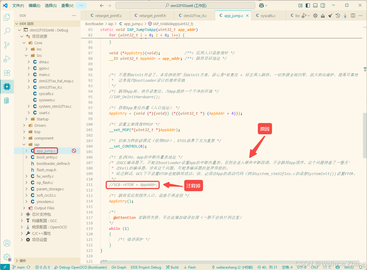
Task: Open the Explorer view in activity bar
Action: (x=7, y=17)
